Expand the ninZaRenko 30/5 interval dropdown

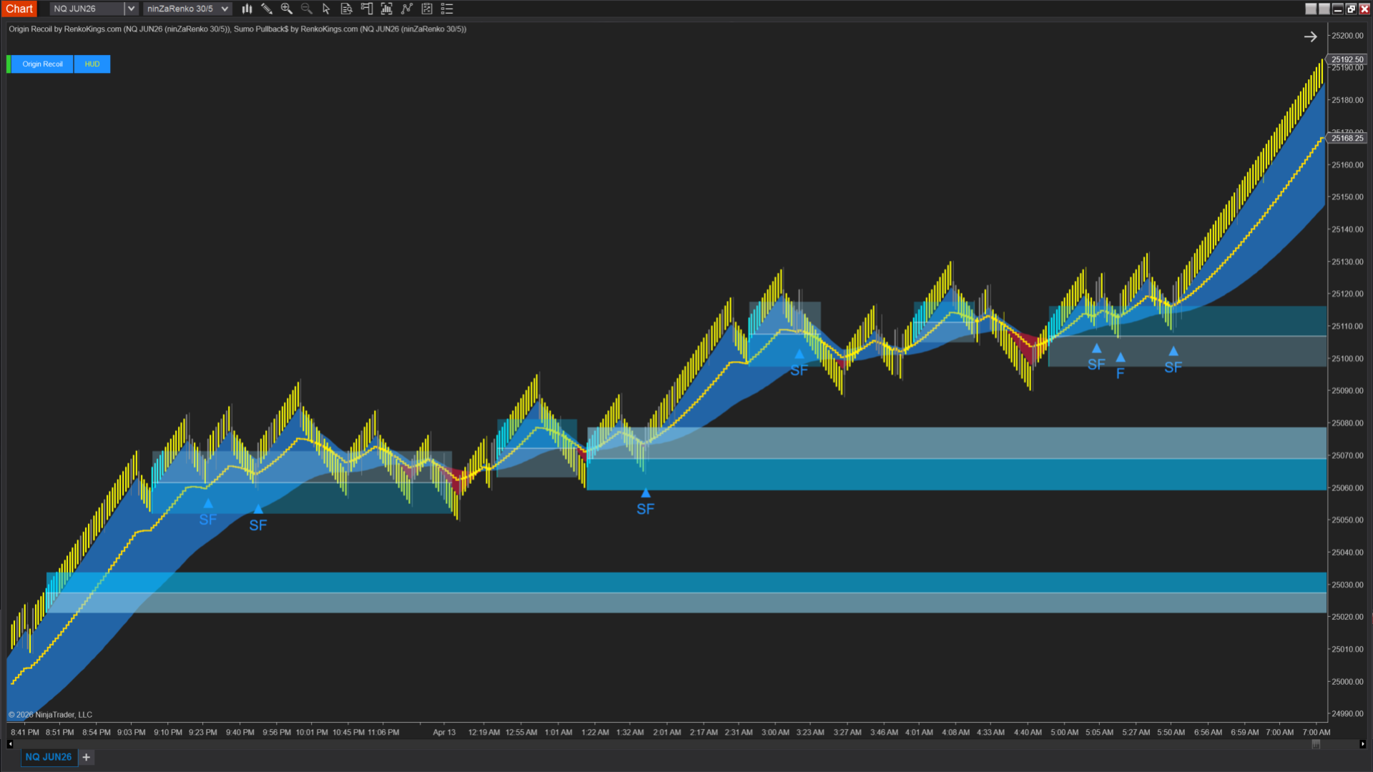225,9
